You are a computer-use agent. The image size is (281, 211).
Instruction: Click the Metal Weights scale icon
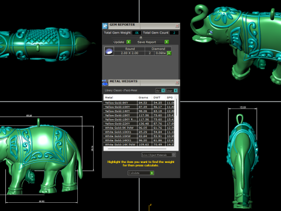point(105,83)
